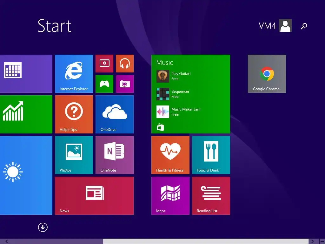The width and height of the screenshot is (325, 244).
Task: Open the Finance chart tile
Action: click(x=26, y=114)
